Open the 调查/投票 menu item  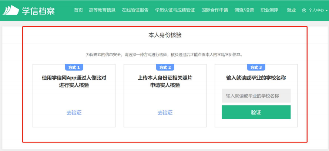click(x=244, y=10)
